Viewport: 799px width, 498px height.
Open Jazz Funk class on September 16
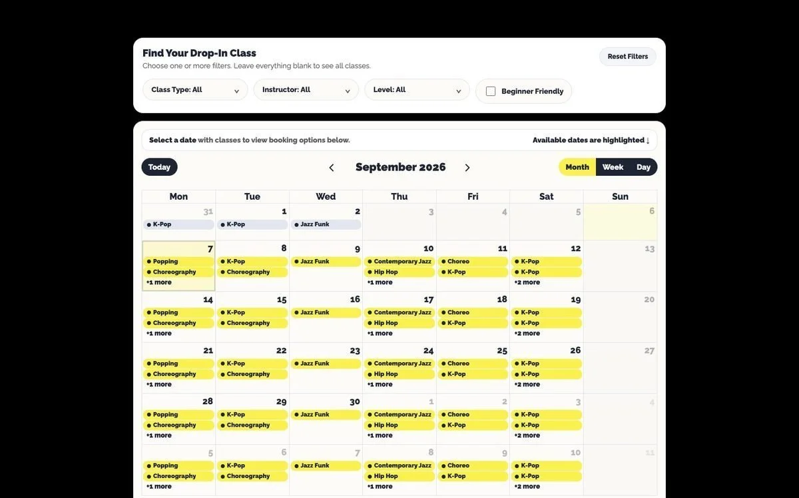(326, 312)
